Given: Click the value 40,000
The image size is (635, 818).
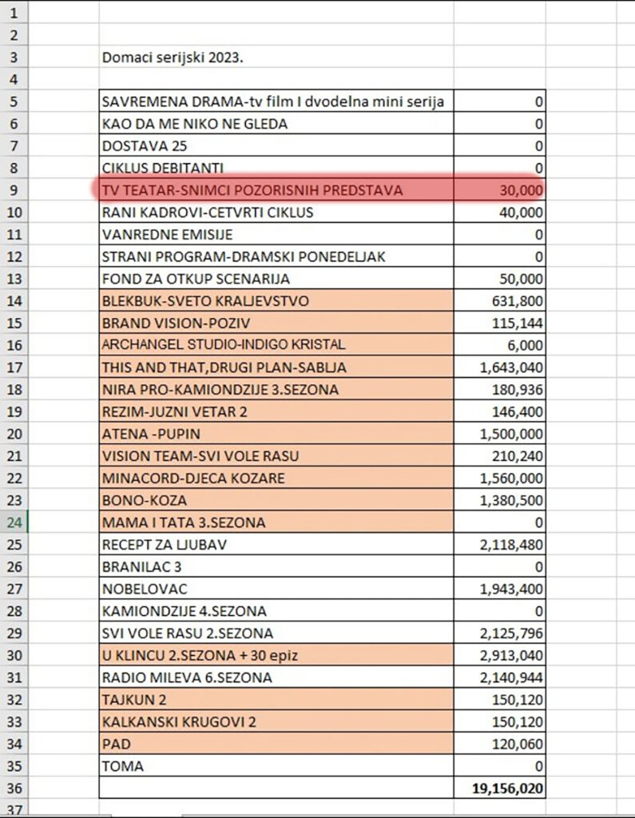Looking at the screenshot, I should (x=521, y=212).
